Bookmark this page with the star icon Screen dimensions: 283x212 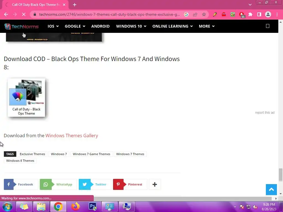point(204,14)
